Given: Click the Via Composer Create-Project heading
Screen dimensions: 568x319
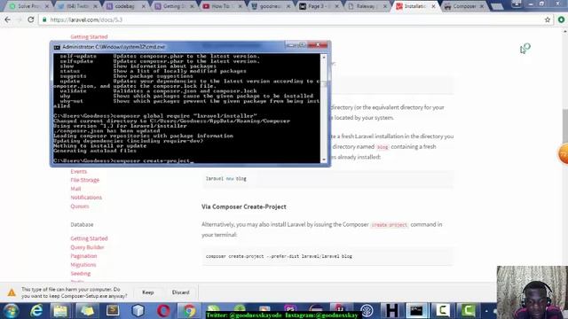Looking at the screenshot, I should (244, 206).
